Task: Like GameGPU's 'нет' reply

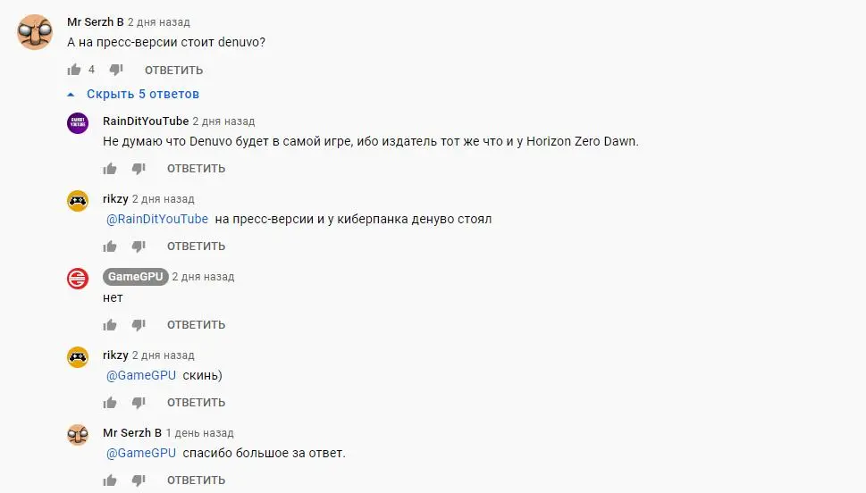Action: (110, 324)
